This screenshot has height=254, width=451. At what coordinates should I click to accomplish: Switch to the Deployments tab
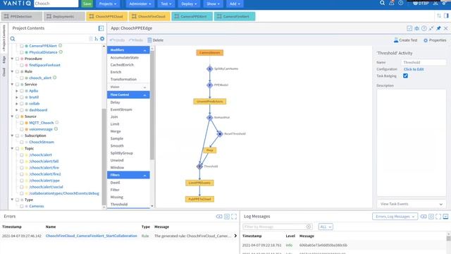(x=64, y=16)
